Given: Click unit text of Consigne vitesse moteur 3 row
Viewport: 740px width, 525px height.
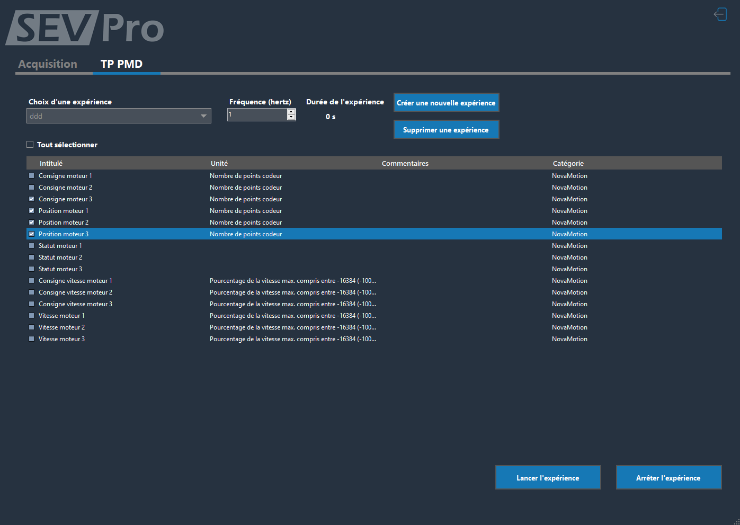Looking at the screenshot, I should click(293, 304).
